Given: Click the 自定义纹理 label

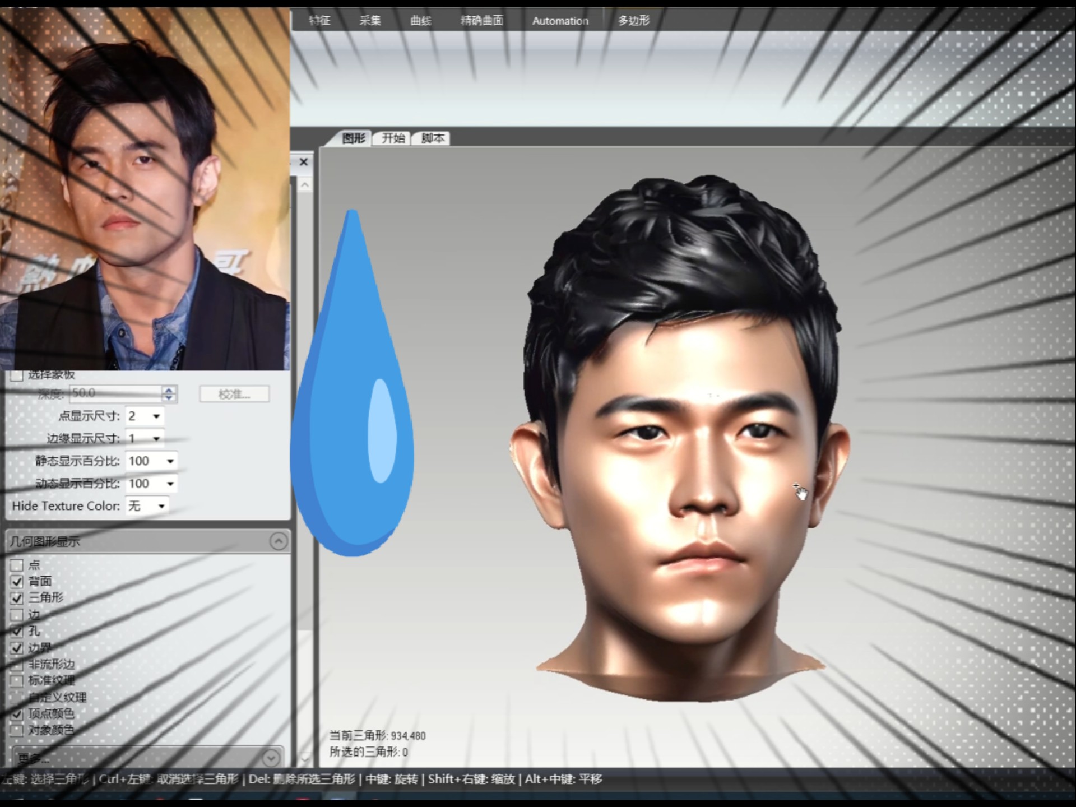Looking at the screenshot, I should [57, 697].
